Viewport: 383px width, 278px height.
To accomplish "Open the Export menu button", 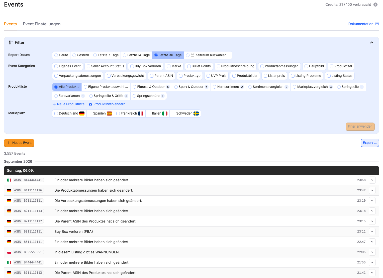I will pyautogui.click(x=370, y=143).
